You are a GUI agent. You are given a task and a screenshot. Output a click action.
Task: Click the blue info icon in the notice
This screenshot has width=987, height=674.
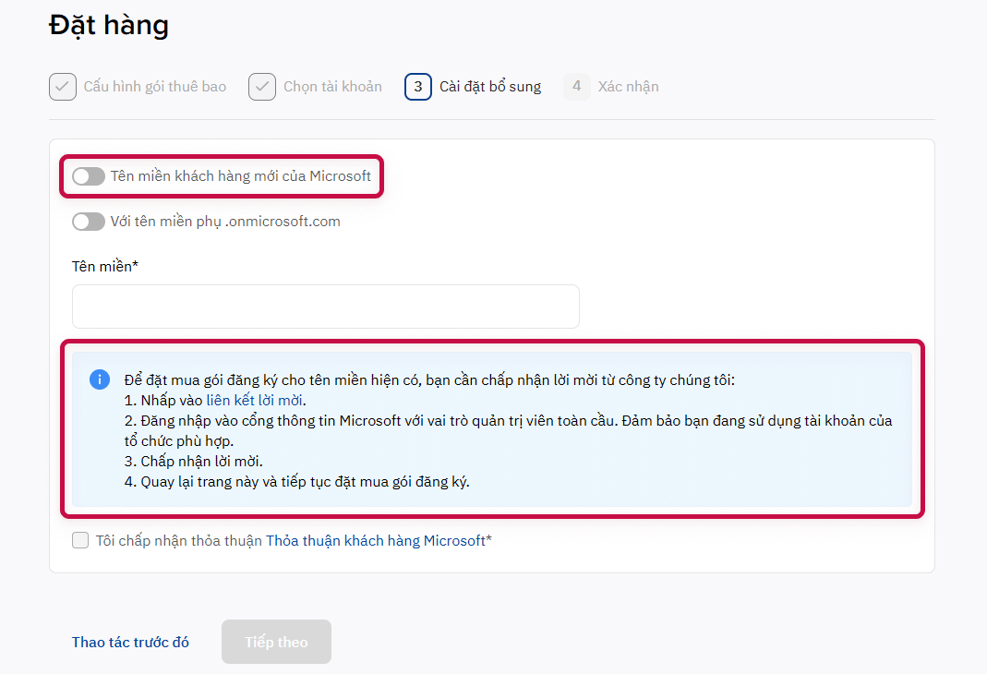tap(100, 380)
